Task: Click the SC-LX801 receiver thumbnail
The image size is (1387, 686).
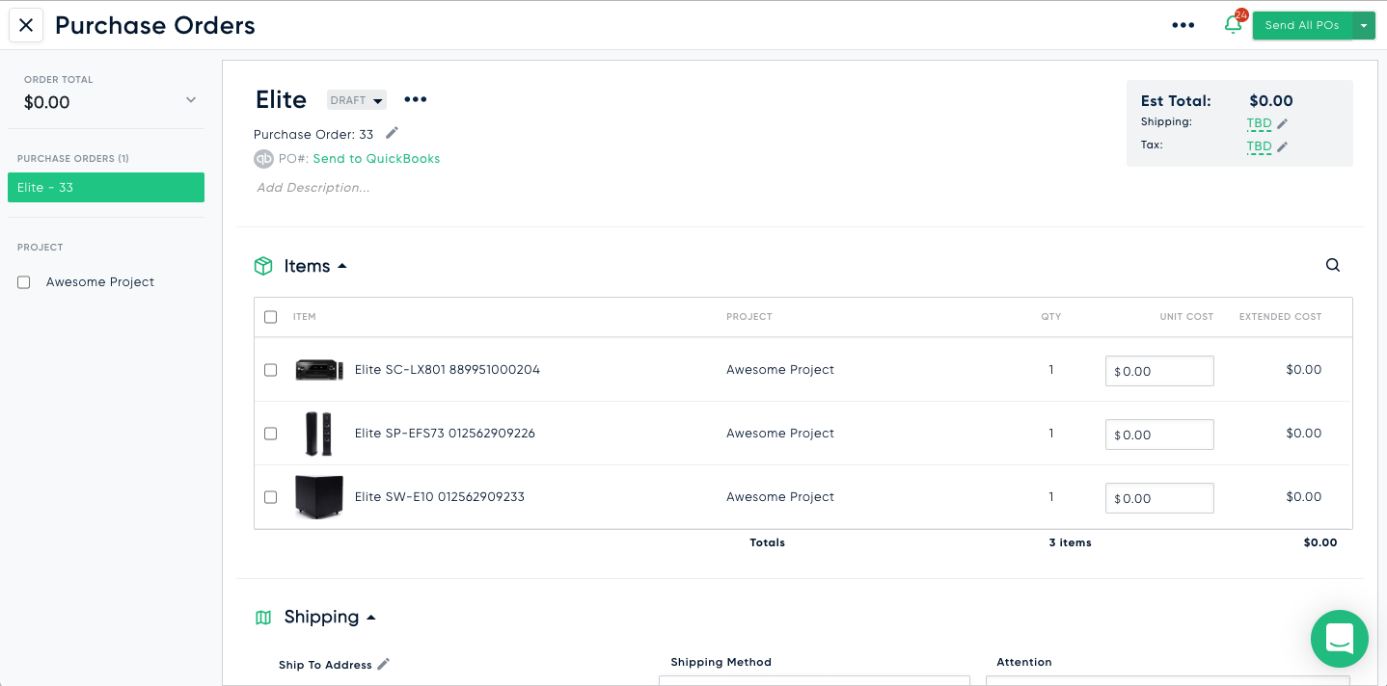Action: click(x=319, y=370)
